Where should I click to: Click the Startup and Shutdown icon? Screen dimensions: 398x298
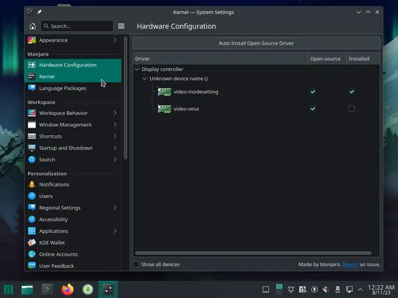32,148
